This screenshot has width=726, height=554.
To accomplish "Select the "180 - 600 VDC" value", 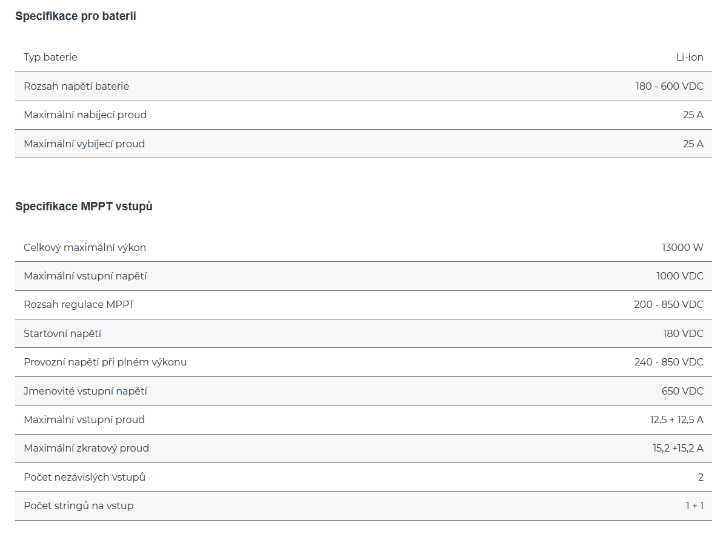I will coord(669,86).
